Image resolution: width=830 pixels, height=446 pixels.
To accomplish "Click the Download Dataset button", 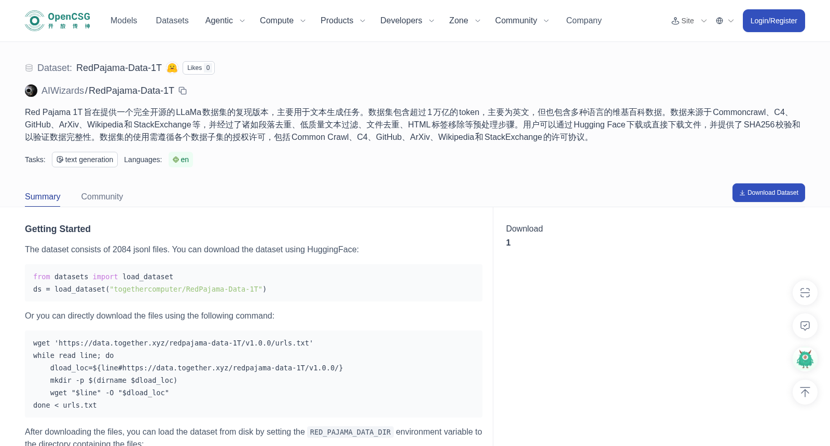I will pos(769,193).
